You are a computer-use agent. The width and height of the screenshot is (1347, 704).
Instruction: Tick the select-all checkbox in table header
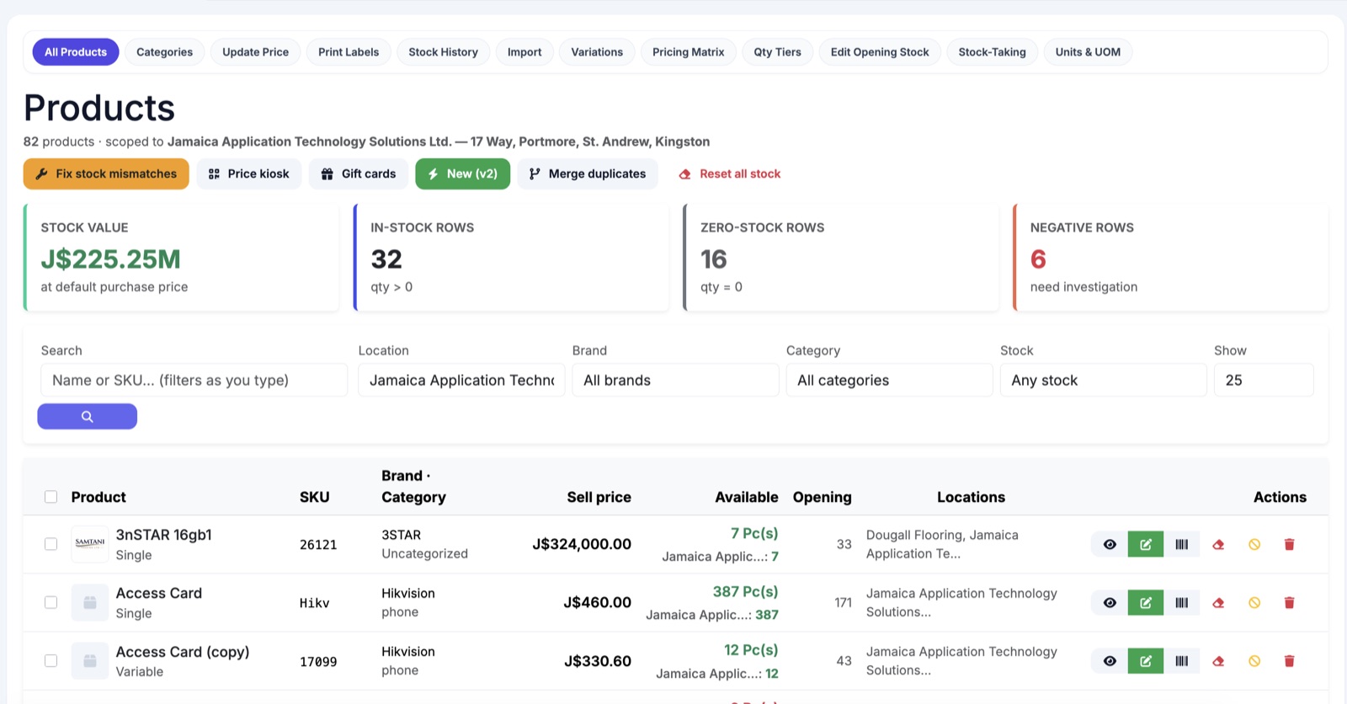(51, 497)
